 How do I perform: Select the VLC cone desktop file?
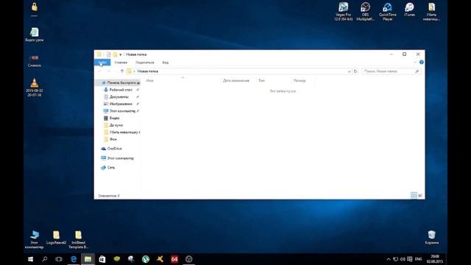click(35, 87)
